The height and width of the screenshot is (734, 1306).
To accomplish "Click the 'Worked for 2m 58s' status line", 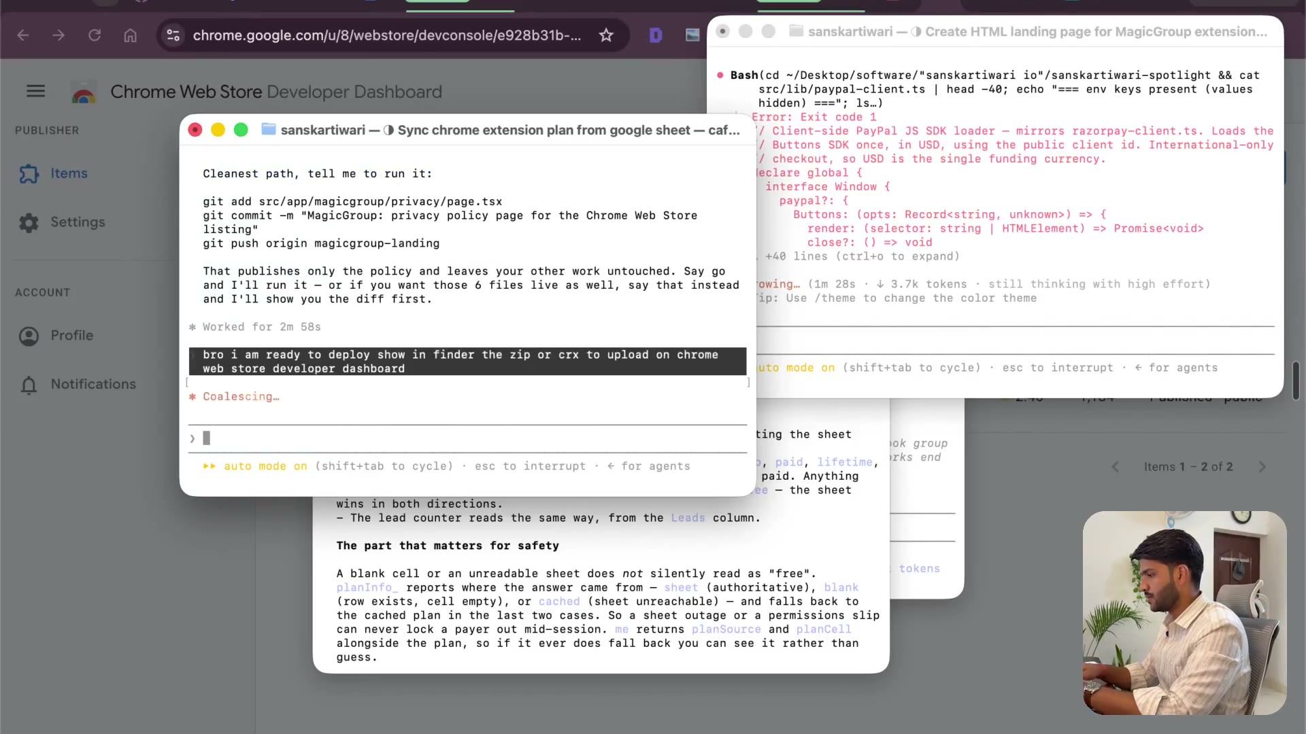I will pyautogui.click(x=261, y=327).
